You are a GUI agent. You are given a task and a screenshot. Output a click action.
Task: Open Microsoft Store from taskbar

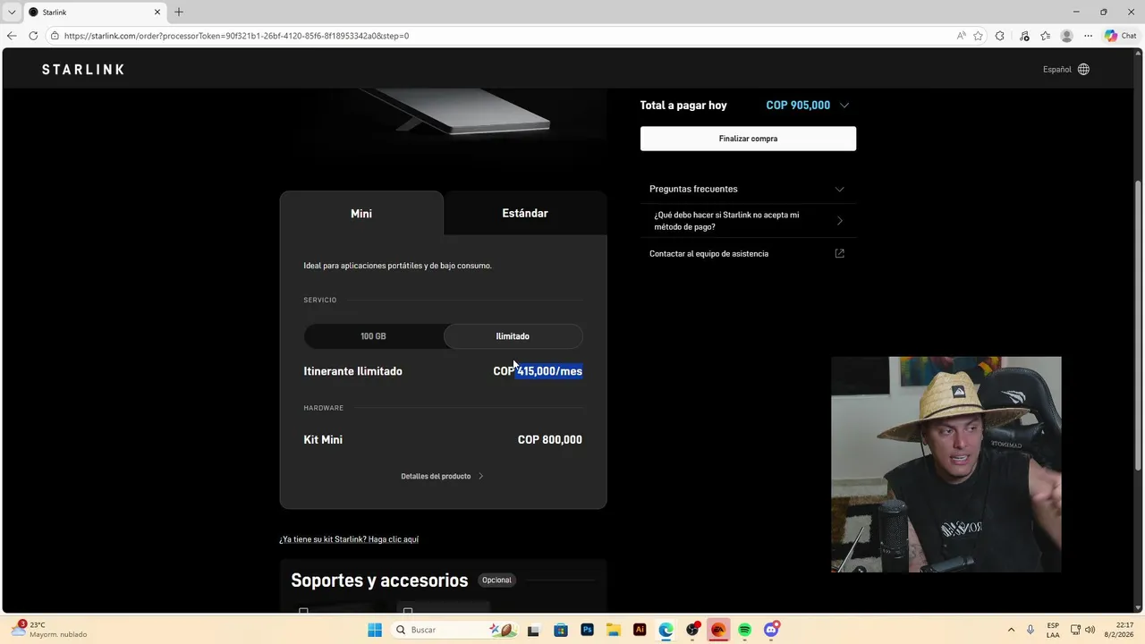(560, 630)
